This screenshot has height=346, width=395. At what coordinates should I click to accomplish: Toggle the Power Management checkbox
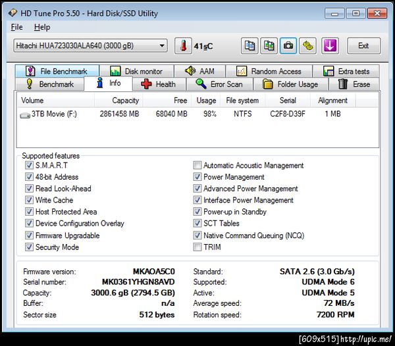point(197,177)
